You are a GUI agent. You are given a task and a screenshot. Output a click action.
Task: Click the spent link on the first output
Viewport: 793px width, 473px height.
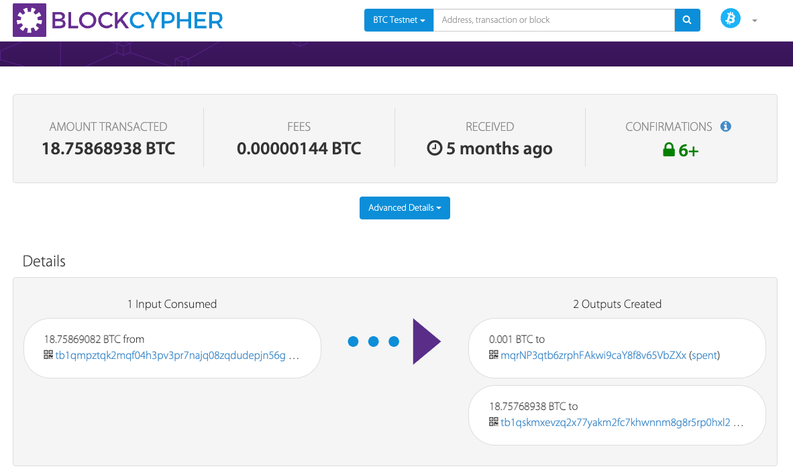pos(704,355)
